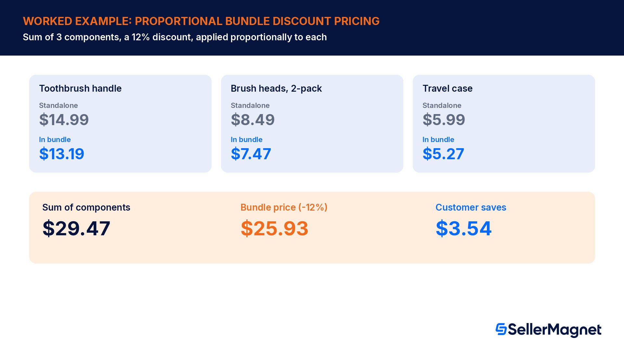This screenshot has height=351, width=624.
Task: Click the Sum of components label
Action: [x=86, y=207]
